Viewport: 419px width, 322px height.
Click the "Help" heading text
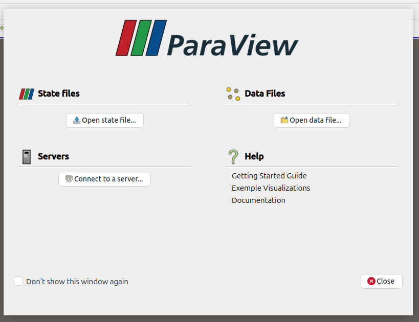point(254,156)
